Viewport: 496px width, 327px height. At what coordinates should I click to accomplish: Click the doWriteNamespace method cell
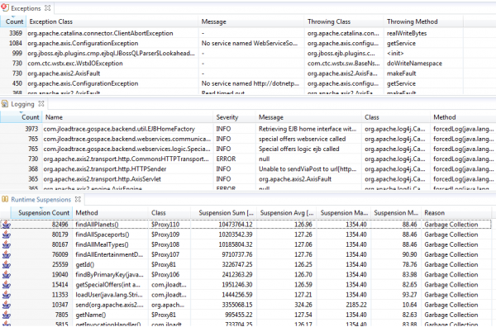tap(414, 64)
